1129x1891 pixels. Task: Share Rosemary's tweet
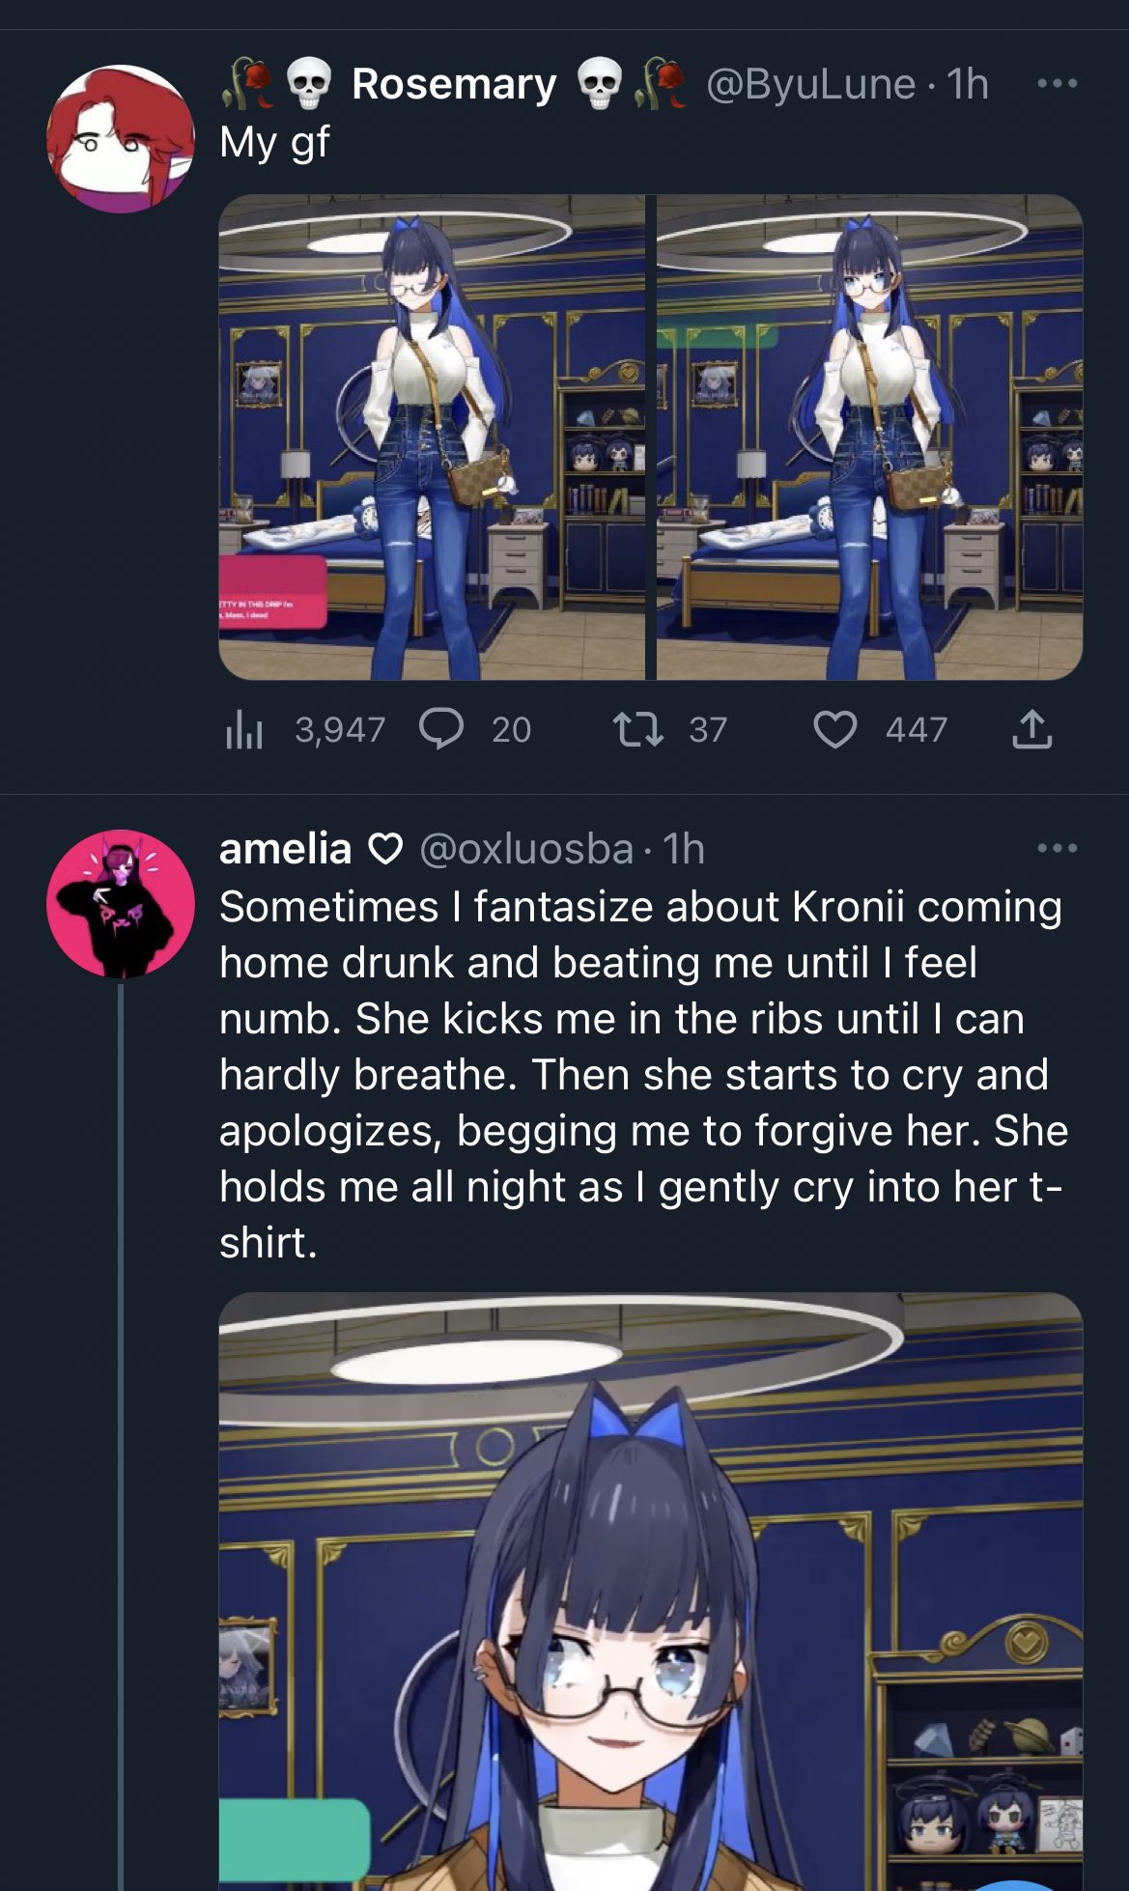(1031, 729)
